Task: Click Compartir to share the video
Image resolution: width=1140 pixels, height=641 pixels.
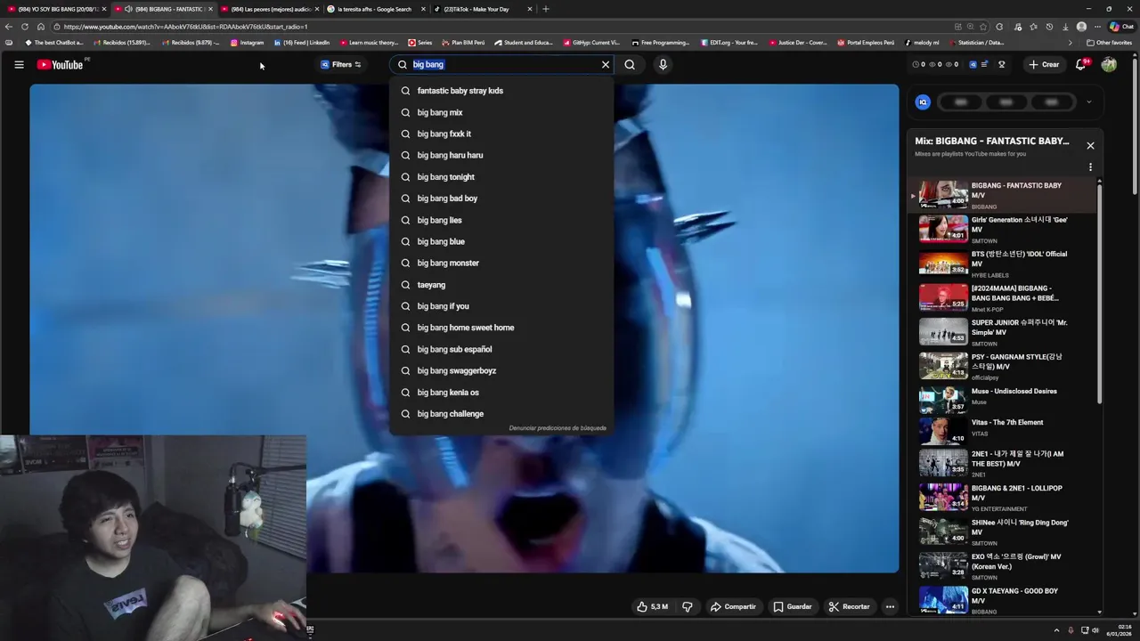Action: pos(733,606)
